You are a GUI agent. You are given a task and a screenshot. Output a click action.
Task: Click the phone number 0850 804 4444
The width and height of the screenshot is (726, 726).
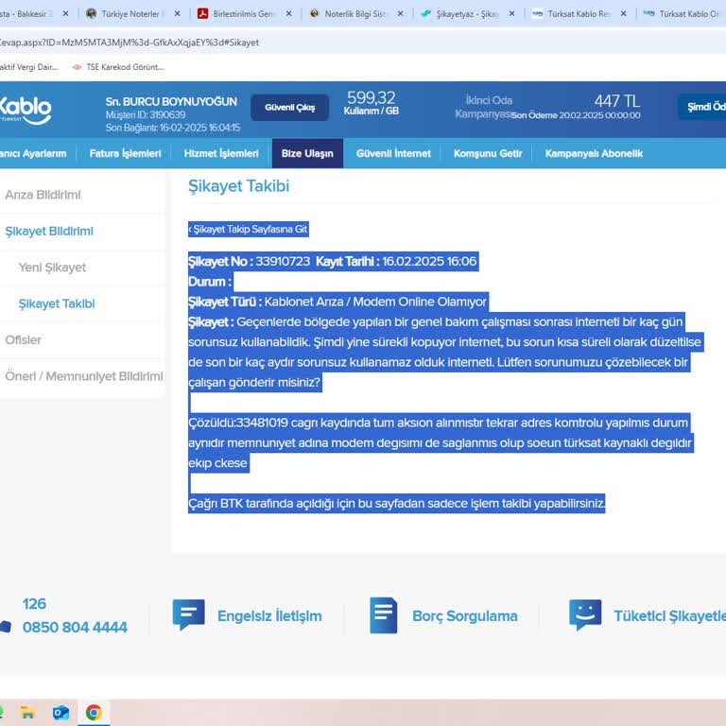[75, 628]
